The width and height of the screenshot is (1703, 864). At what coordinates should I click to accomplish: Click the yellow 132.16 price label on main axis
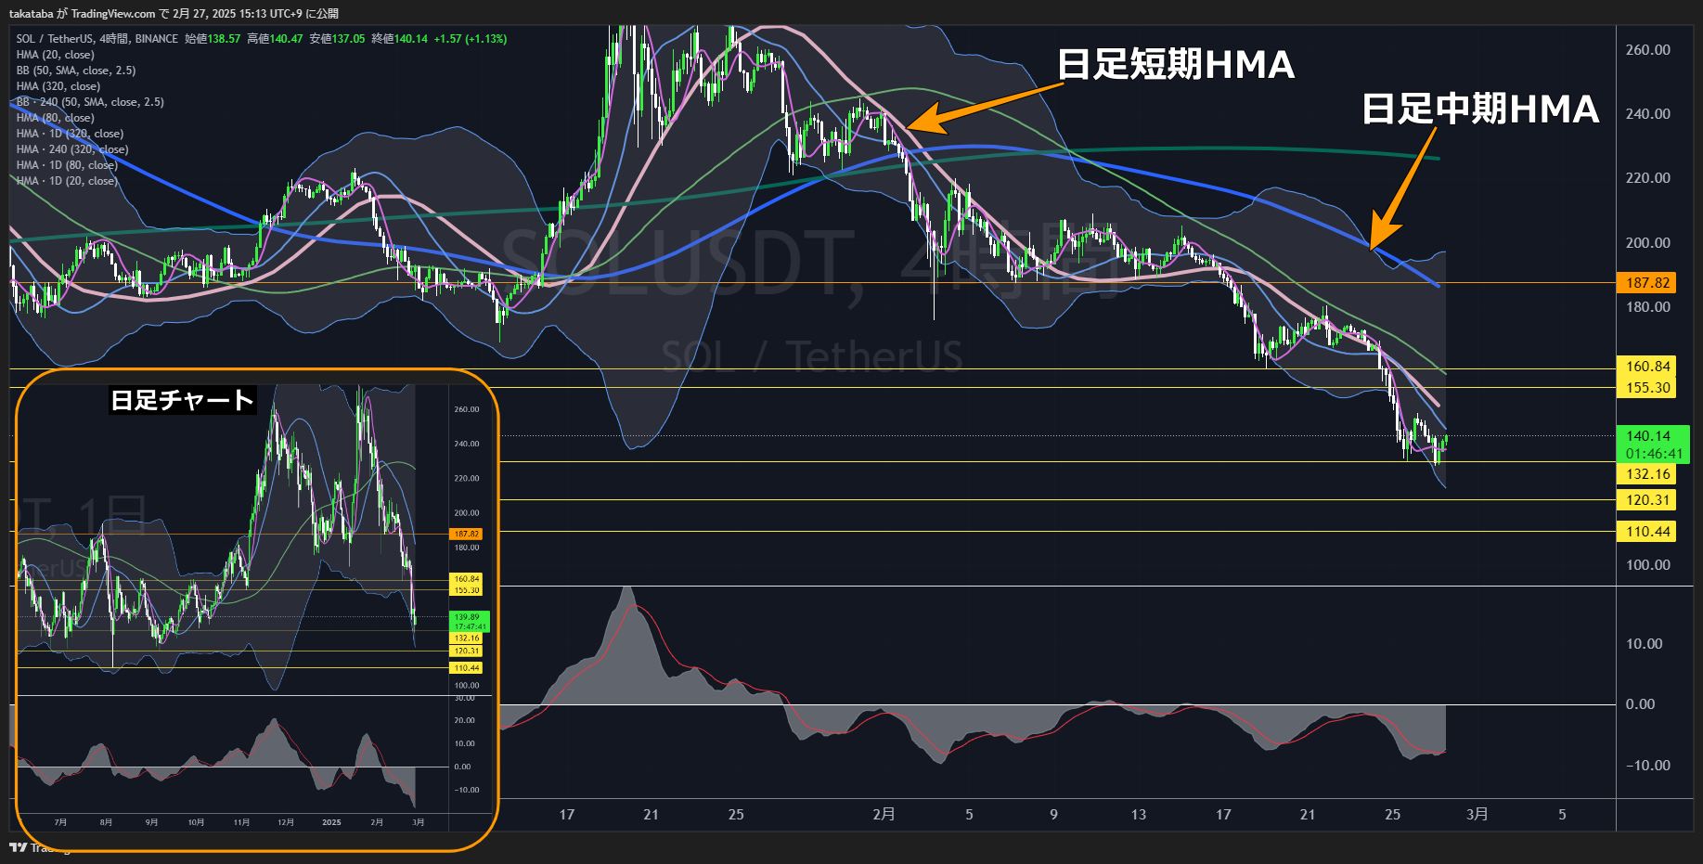(1647, 474)
